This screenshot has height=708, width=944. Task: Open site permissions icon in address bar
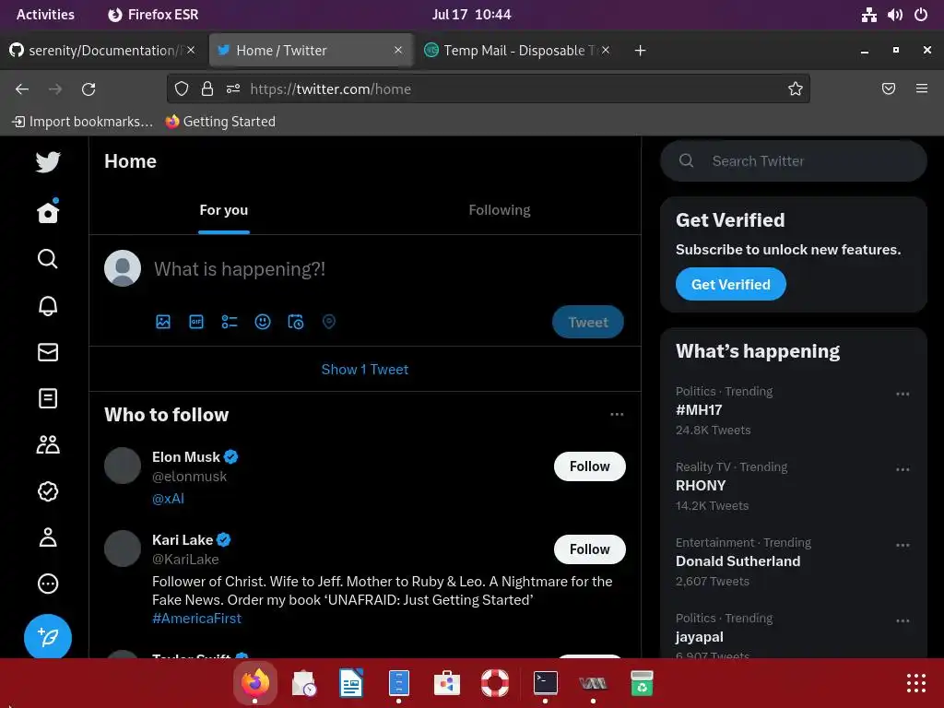click(x=233, y=89)
